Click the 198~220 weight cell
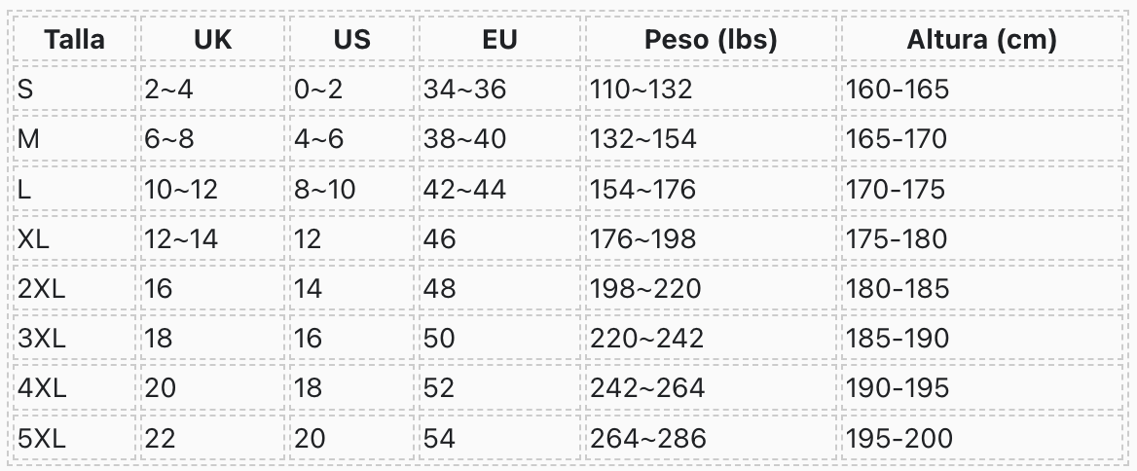Viewport: 1137px width, 471px height. pos(711,288)
